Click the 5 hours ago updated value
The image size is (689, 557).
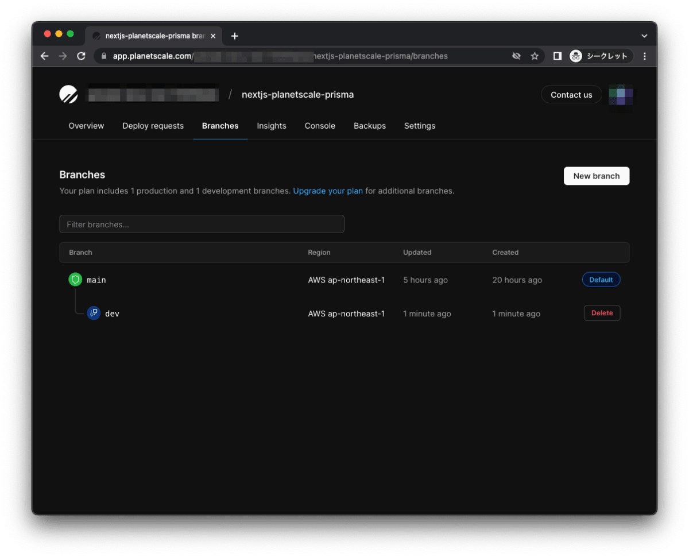[425, 280]
